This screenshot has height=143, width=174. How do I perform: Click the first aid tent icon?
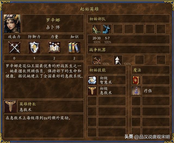click(118, 60)
